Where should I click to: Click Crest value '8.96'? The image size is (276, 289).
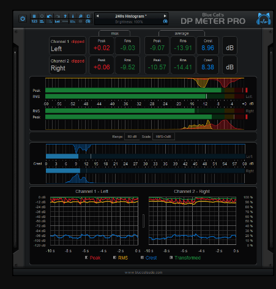tap(207, 48)
